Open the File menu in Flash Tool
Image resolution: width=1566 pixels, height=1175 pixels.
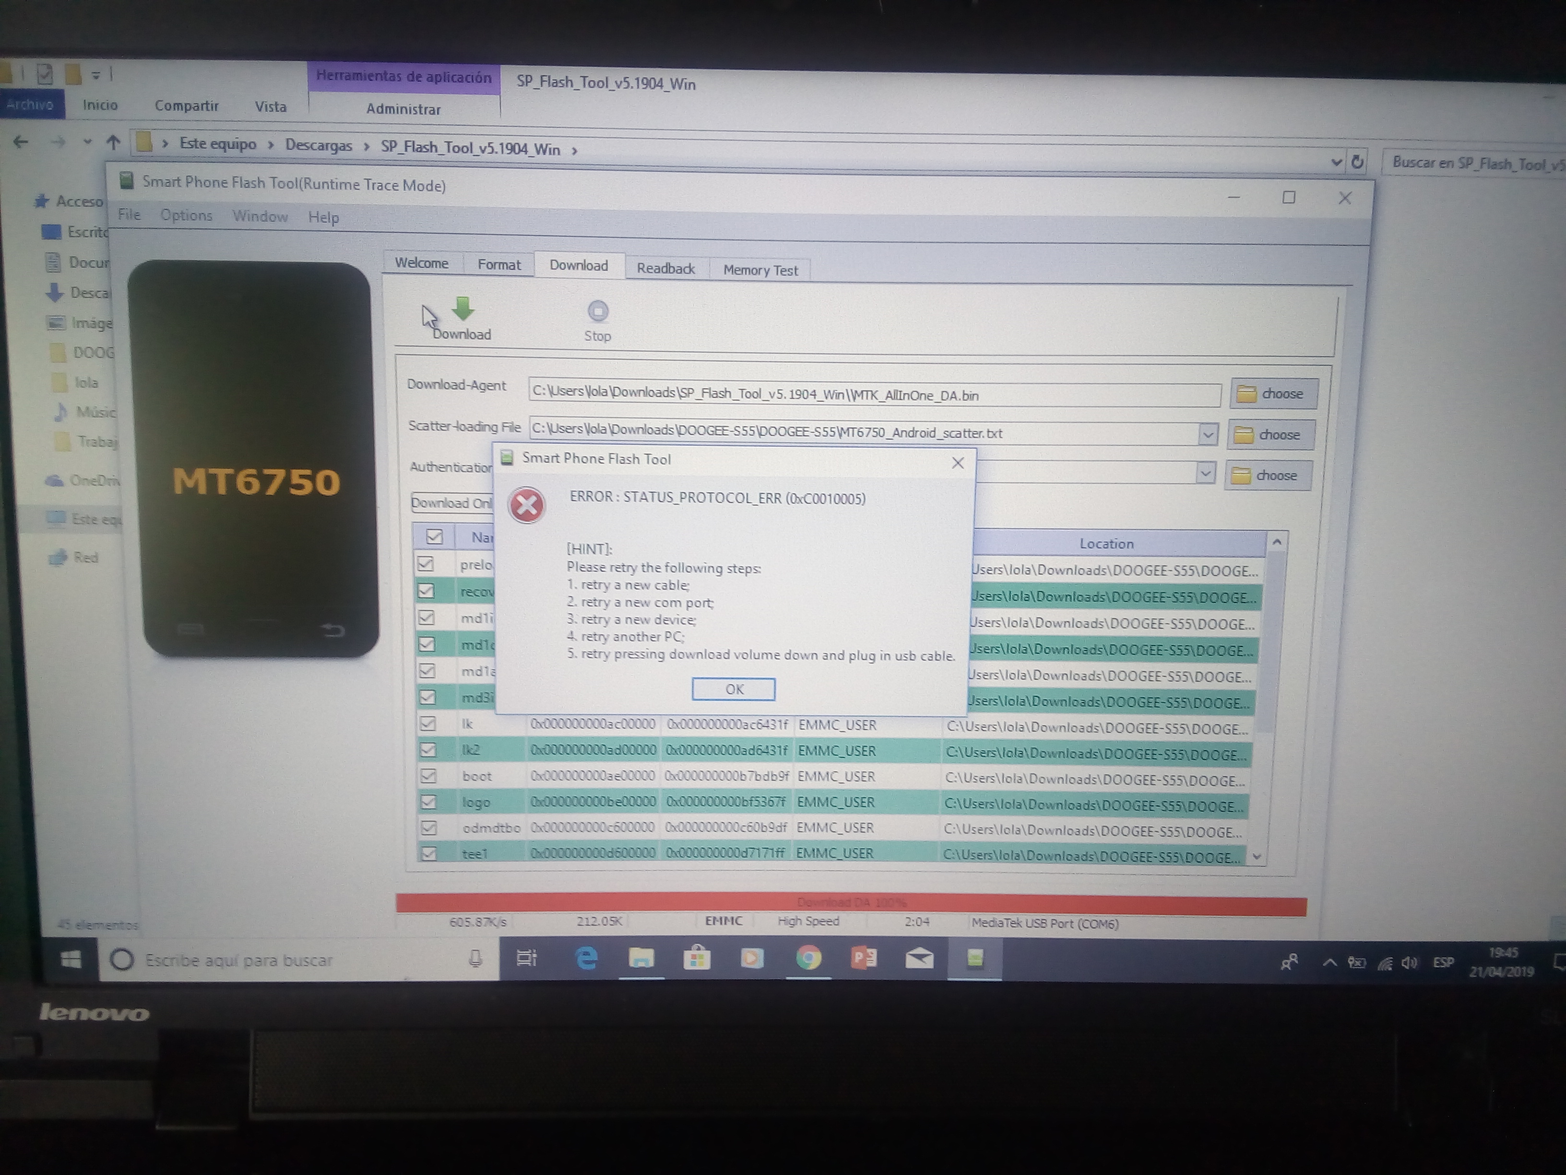tap(129, 214)
